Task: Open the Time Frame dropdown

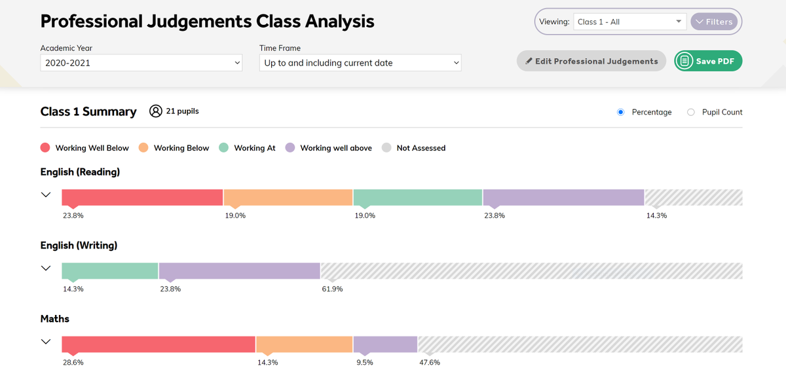Action: click(360, 63)
